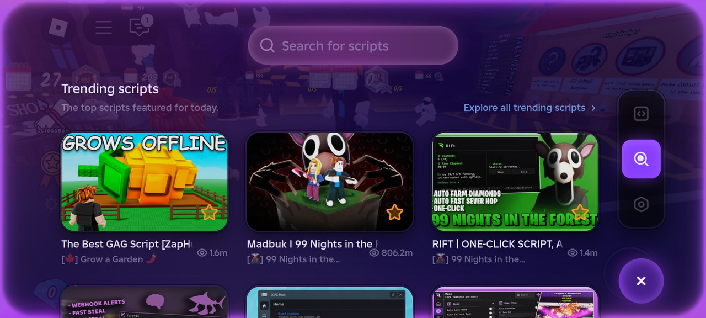Open the Roblox logo menu
The width and height of the screenshot is (706, 318).
pos(58,26)
